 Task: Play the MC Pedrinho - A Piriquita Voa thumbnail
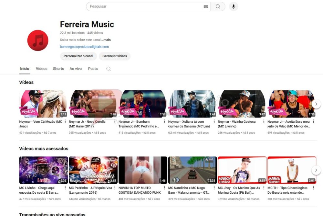click(x=93, y=170)
